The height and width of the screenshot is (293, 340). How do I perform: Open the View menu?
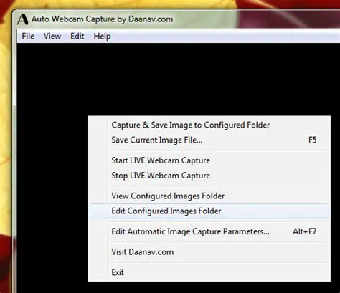click(52, 37)
